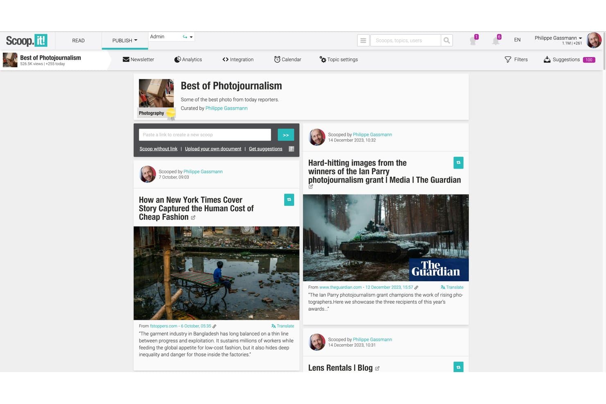Click the rescoop icon on the Cheap Fashion post
Image resolution: width=606 pixels, height=404 pixels.
289,200
